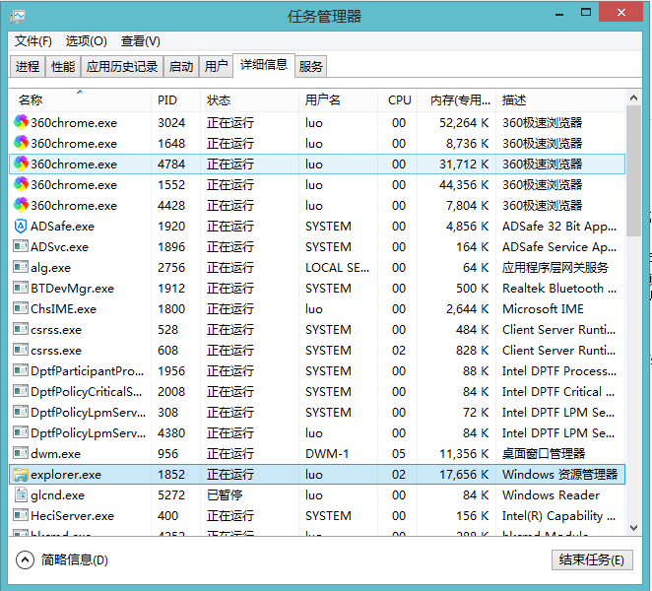This screenshot has width=652, height=591.
Task: Click the glcnd.exe document icon
Action: tap(21, 494)
